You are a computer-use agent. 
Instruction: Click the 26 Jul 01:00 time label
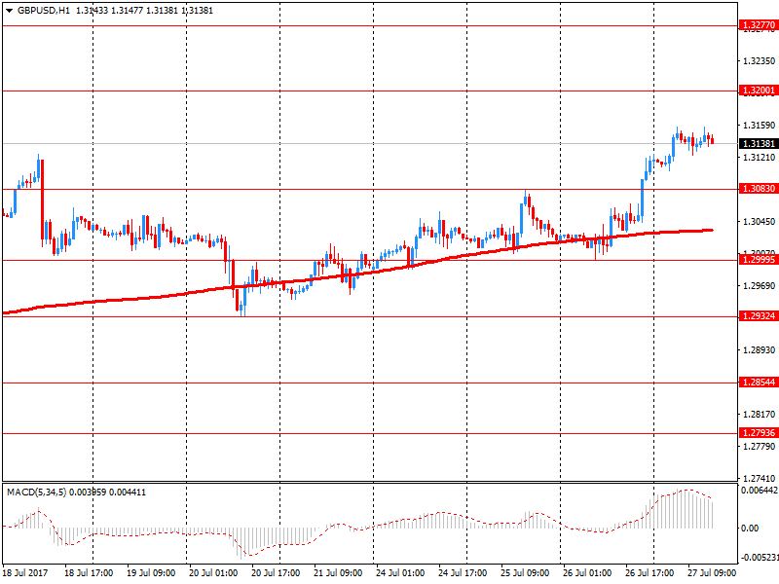point(587,573)
